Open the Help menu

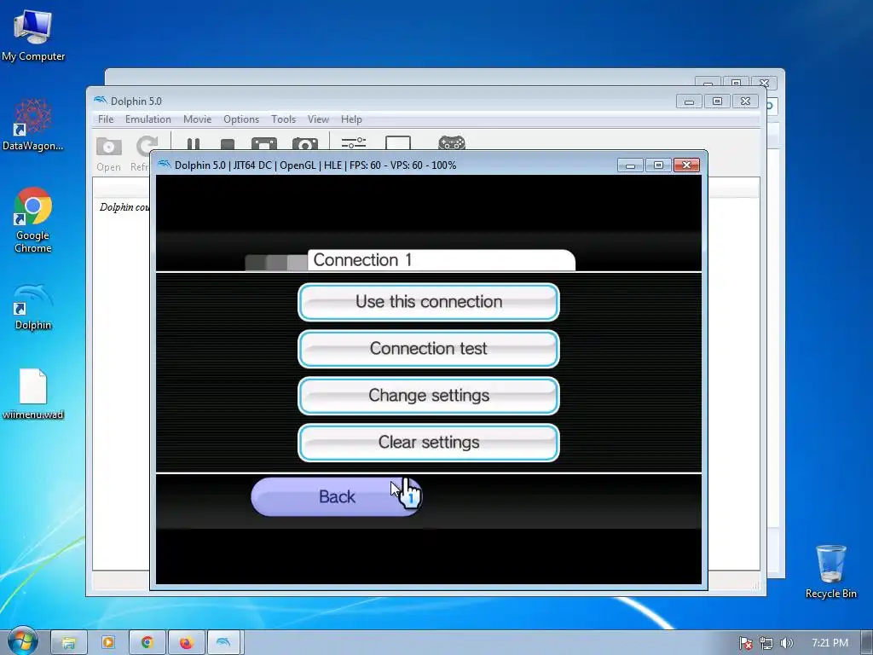click(x=351, y=119)
